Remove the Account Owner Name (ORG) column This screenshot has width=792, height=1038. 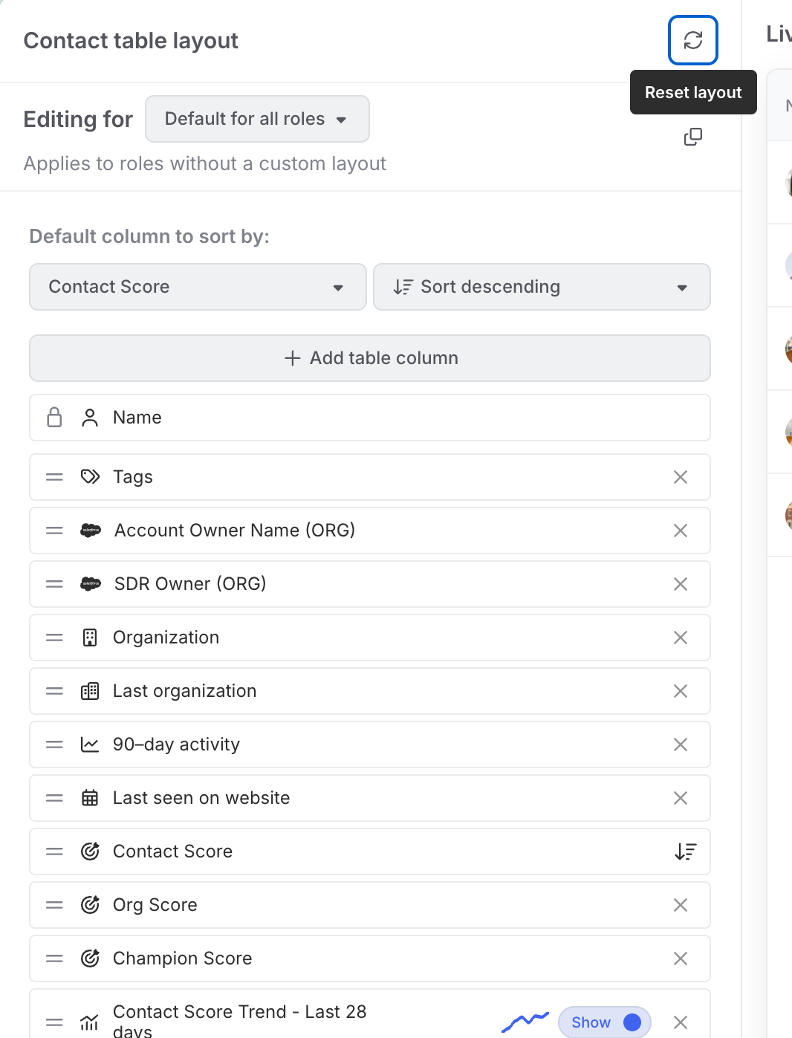(680, 531)
